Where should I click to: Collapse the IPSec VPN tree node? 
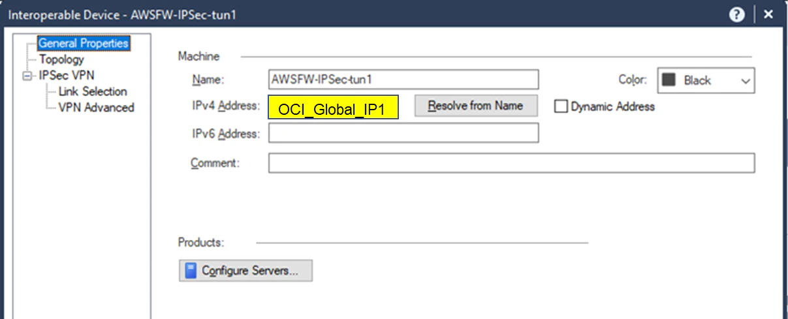[x=27, y=76]
